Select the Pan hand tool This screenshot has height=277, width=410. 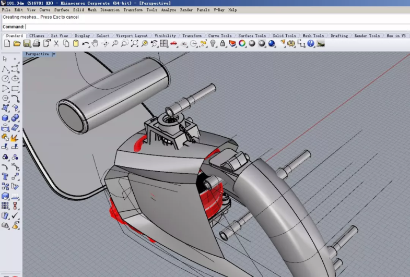click(95, 44)
